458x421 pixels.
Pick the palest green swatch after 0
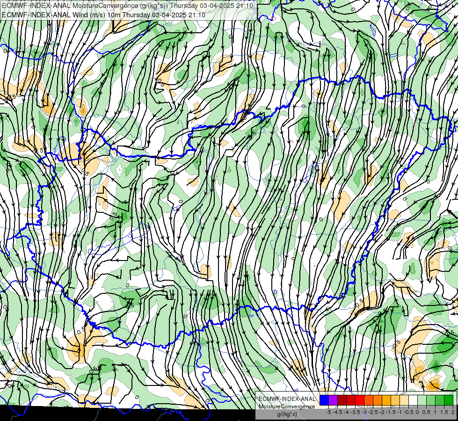422,400
